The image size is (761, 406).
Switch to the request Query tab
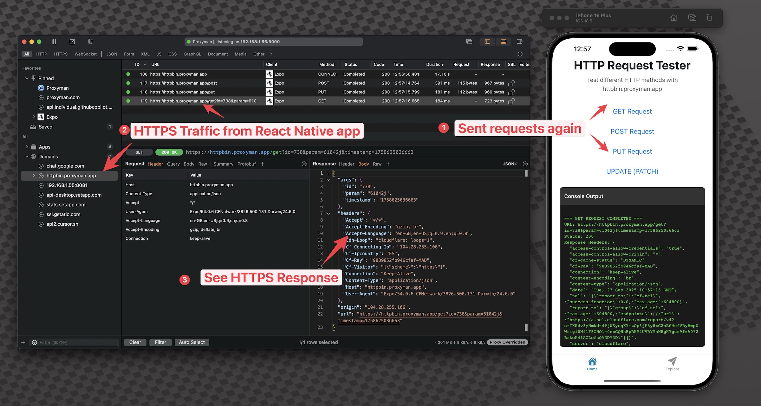[x=173, y=164]
